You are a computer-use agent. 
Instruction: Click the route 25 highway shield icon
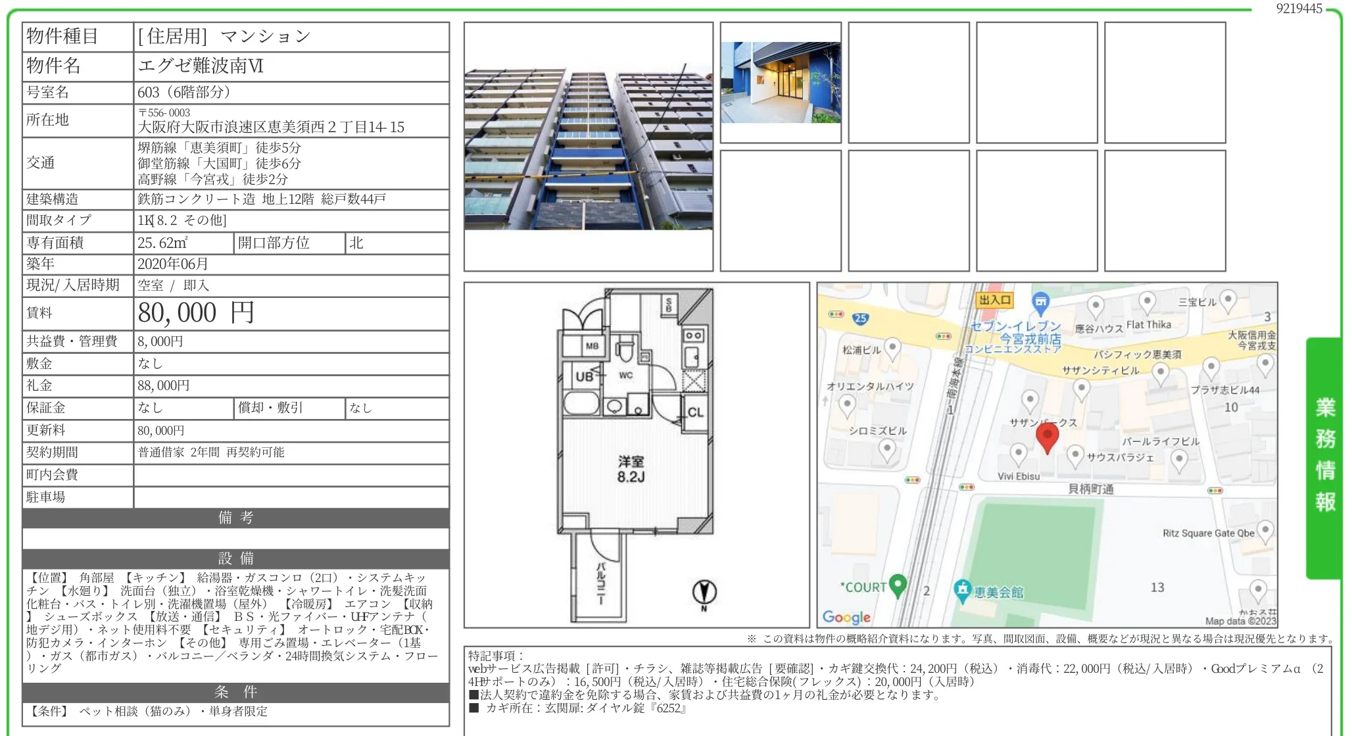click(x=859, y=318)
